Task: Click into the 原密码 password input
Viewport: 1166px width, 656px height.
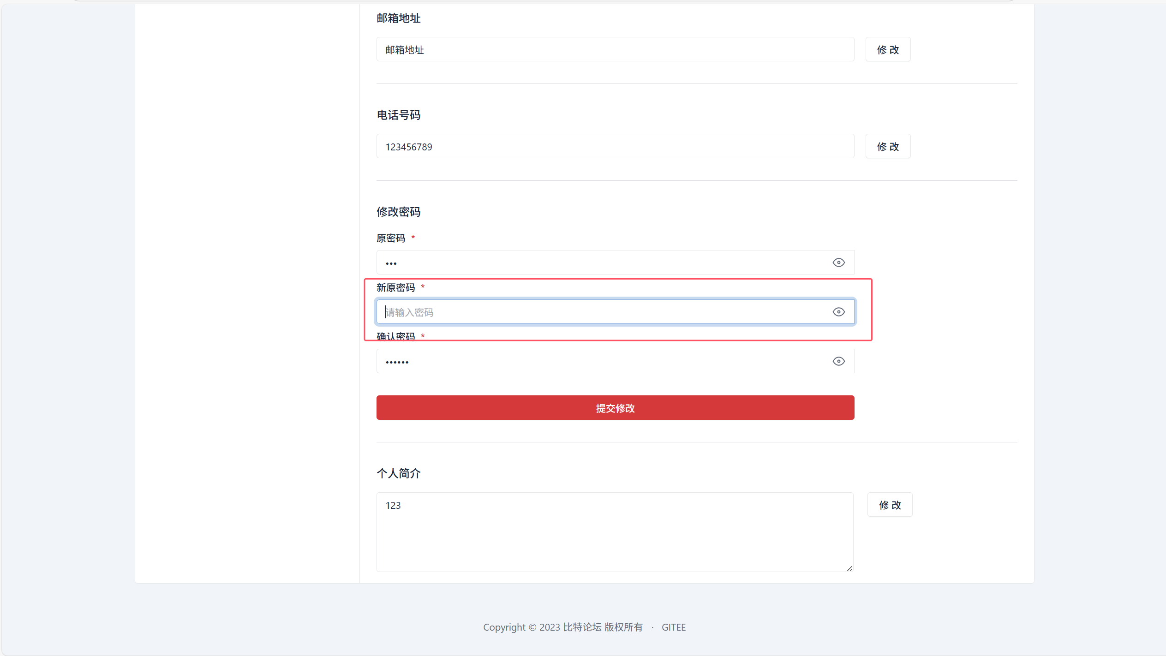Action: pos(600,262)
